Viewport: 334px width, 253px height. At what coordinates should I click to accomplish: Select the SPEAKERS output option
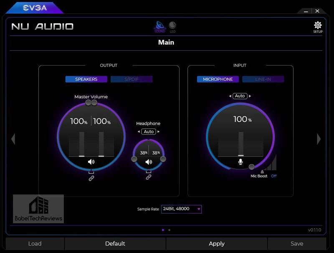(86, 79)
